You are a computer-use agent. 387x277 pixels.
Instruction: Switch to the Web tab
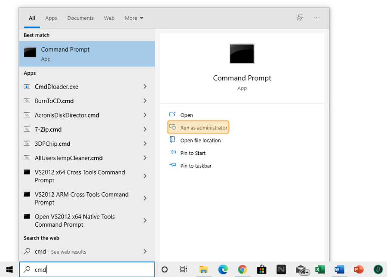click(109, 18)
